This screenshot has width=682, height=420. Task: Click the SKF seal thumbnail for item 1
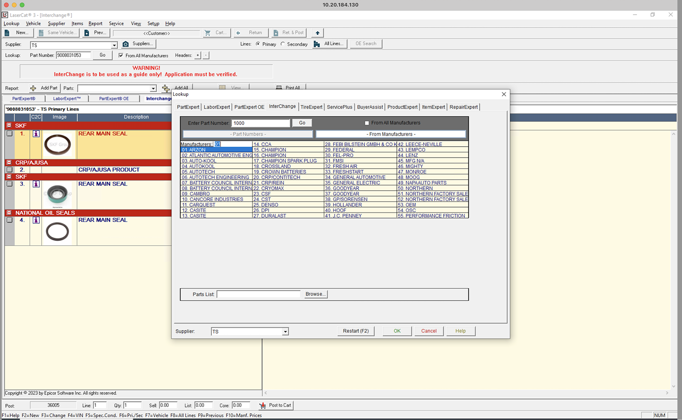[x=58, y=144]
